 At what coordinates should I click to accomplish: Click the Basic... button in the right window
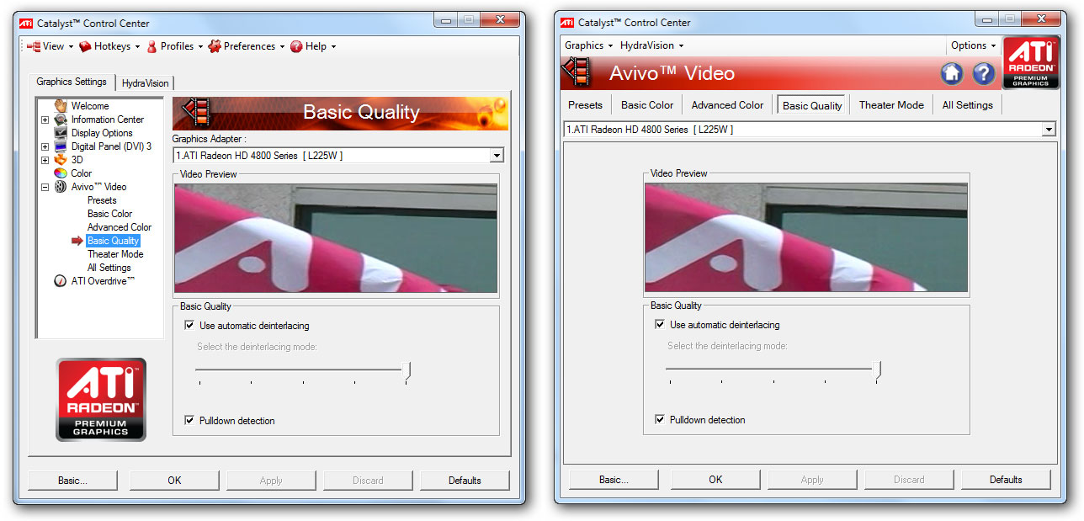tap(614, 480)
